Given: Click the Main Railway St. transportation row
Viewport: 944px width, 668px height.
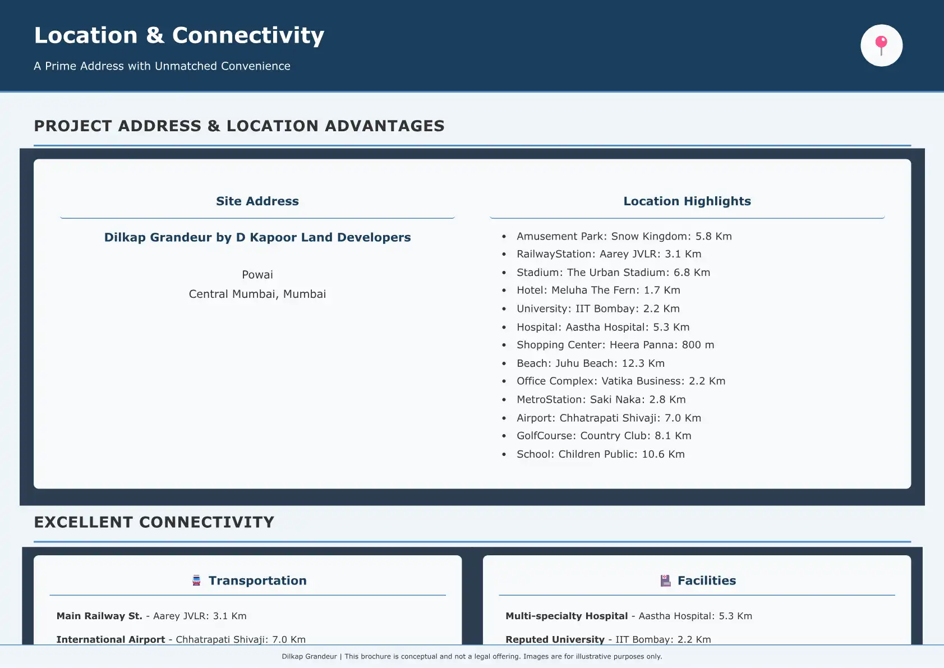Looking at the screenshot, I should [x=151, y=616].
